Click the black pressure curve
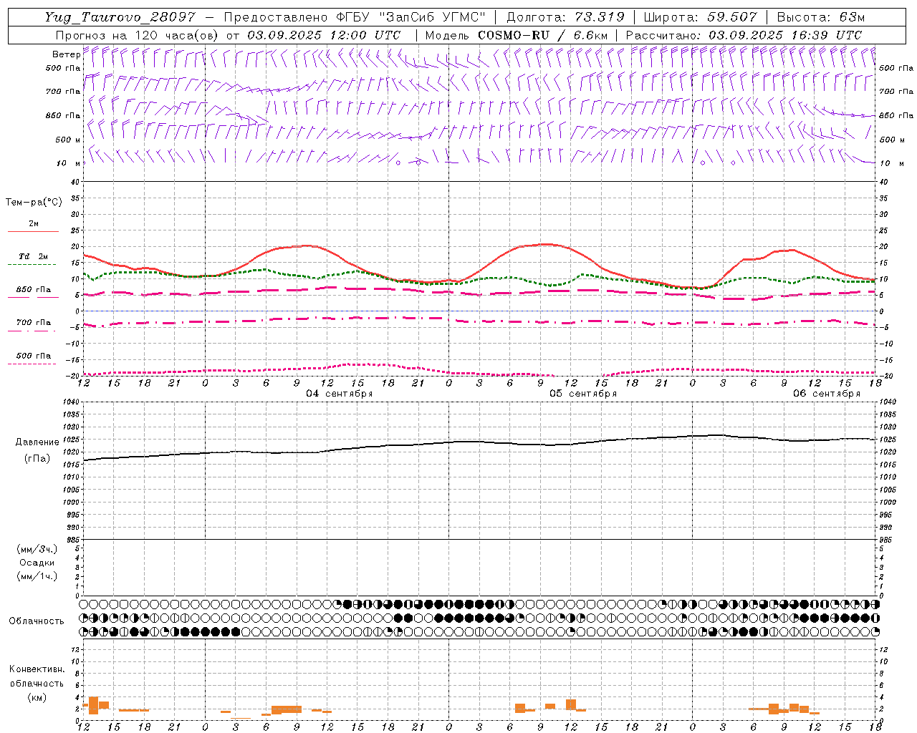Screen dimensions: 917x733 pyautogui.click(x=480, y=441)
